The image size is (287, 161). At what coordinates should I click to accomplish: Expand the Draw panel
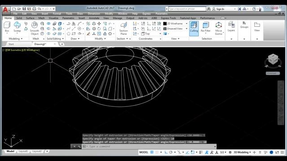[75, 39]
